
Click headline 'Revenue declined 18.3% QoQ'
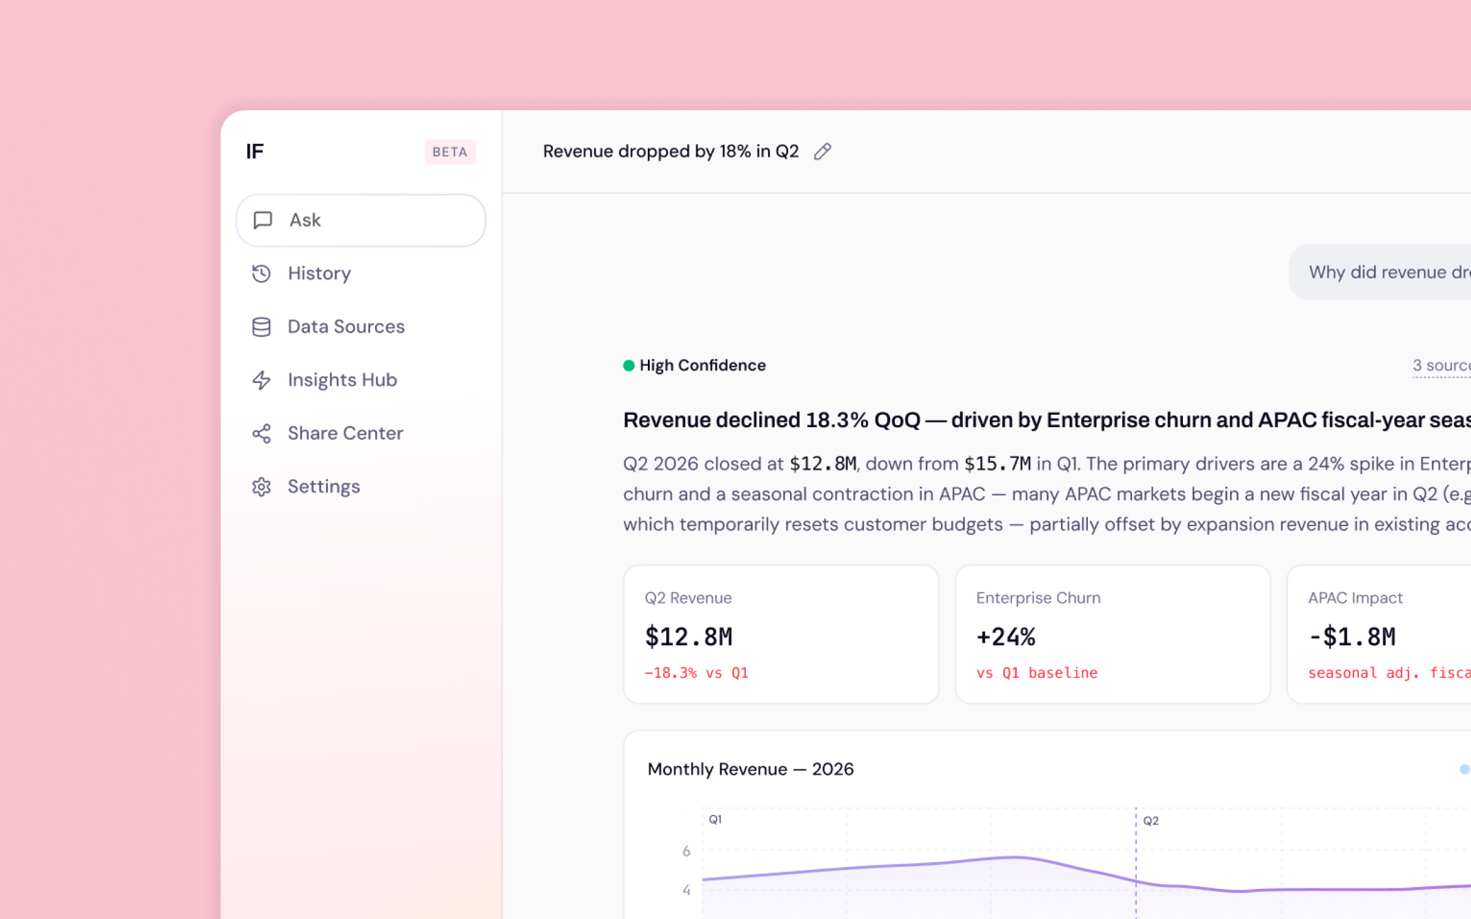pos(772,420)
